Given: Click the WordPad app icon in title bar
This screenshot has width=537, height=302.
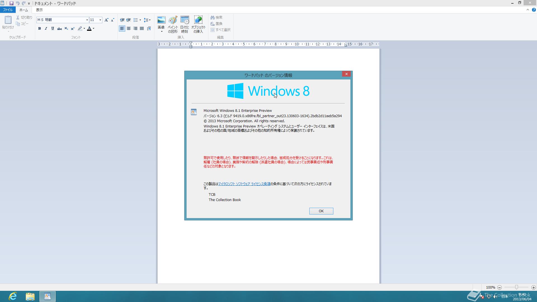Looking at the screenshot, I should point(2,3).
